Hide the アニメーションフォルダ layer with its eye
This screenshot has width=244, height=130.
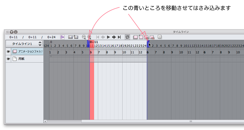tap(8, 51)
